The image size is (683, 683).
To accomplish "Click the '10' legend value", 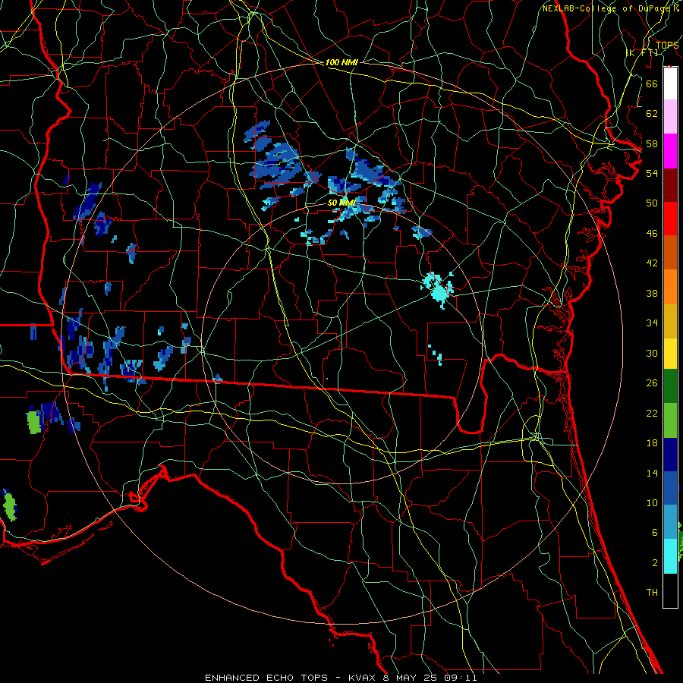I will click(652, 503).
